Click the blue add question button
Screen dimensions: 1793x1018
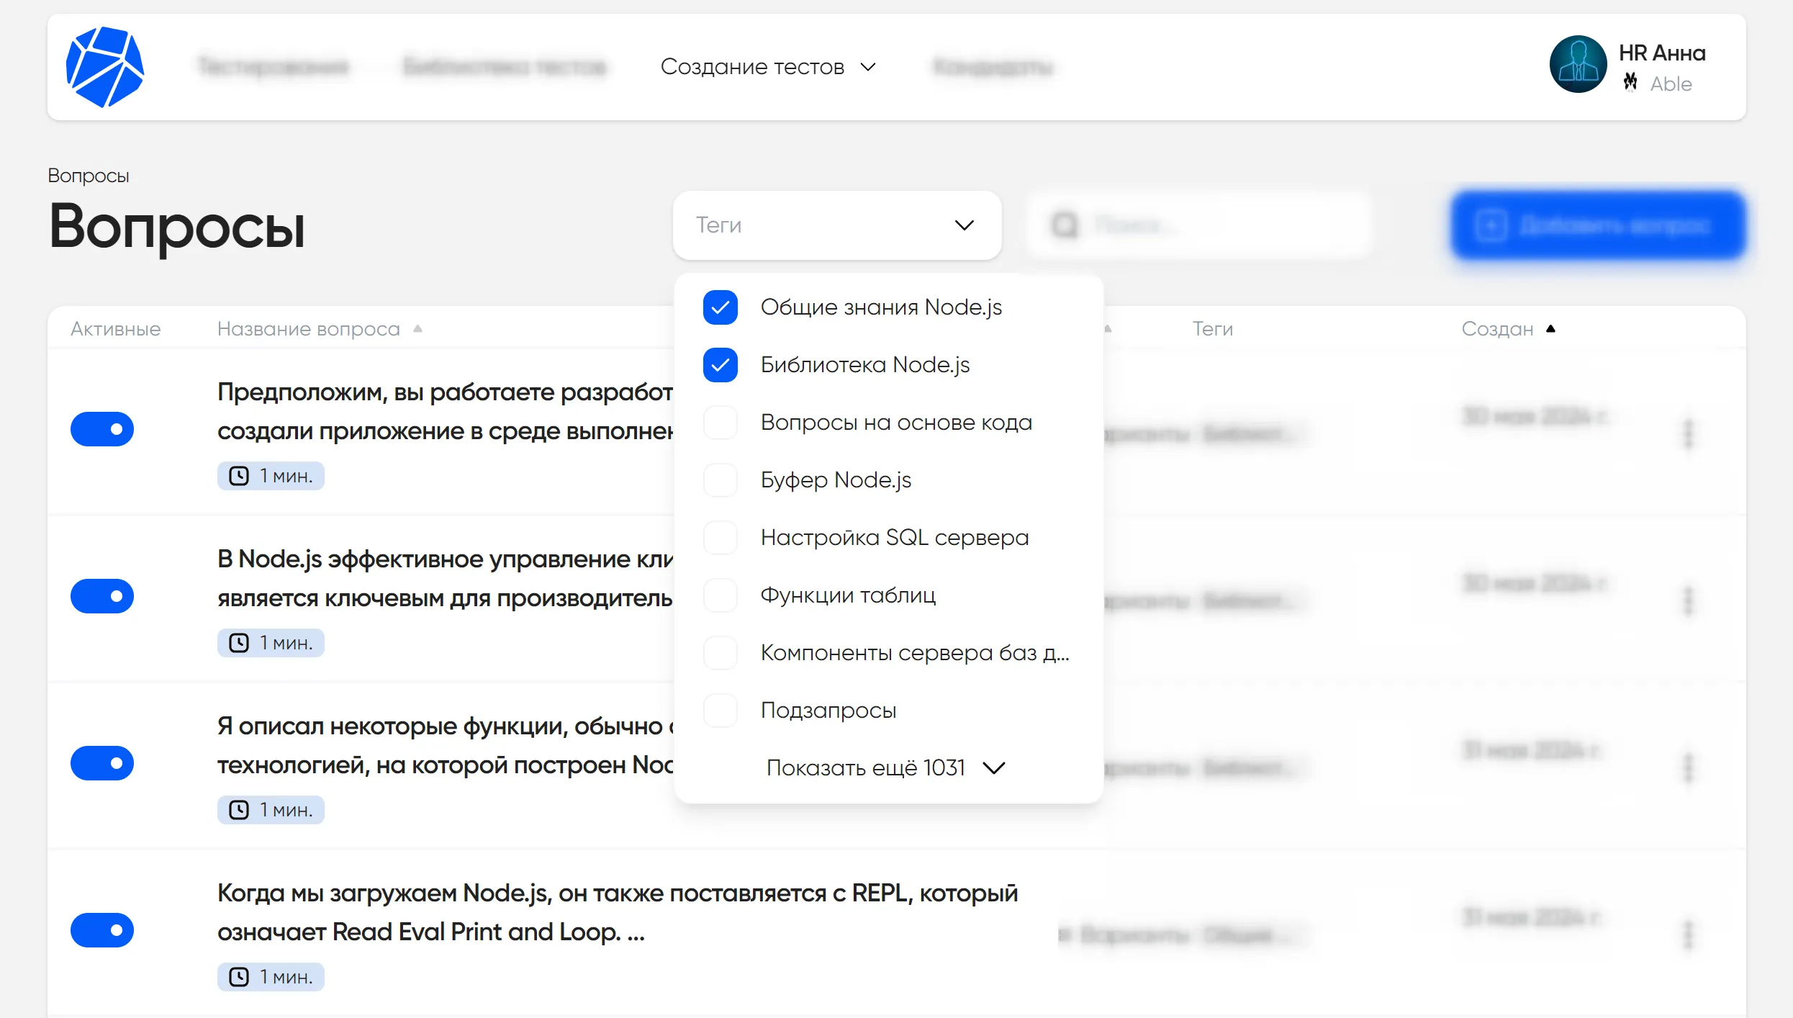pyautogui.click(x=1598, y=225)
